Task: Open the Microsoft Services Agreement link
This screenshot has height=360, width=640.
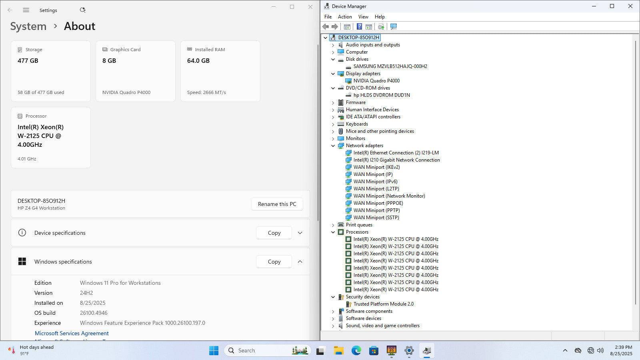Action: (72, 333)
